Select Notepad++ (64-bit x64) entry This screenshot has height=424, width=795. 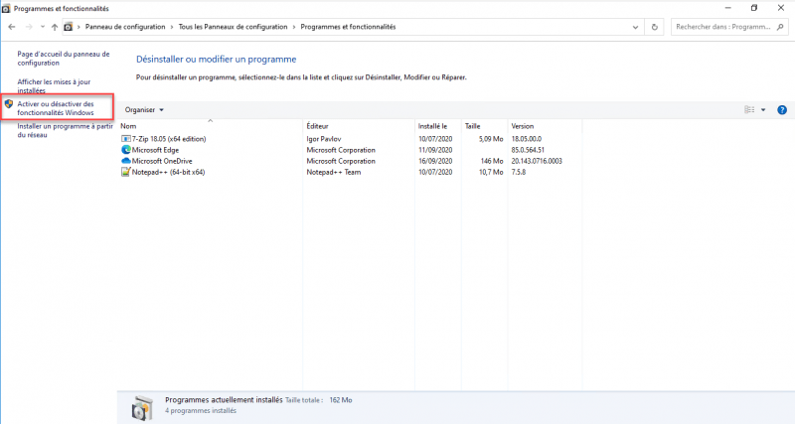pyautogui.click(x=351, y=172)
